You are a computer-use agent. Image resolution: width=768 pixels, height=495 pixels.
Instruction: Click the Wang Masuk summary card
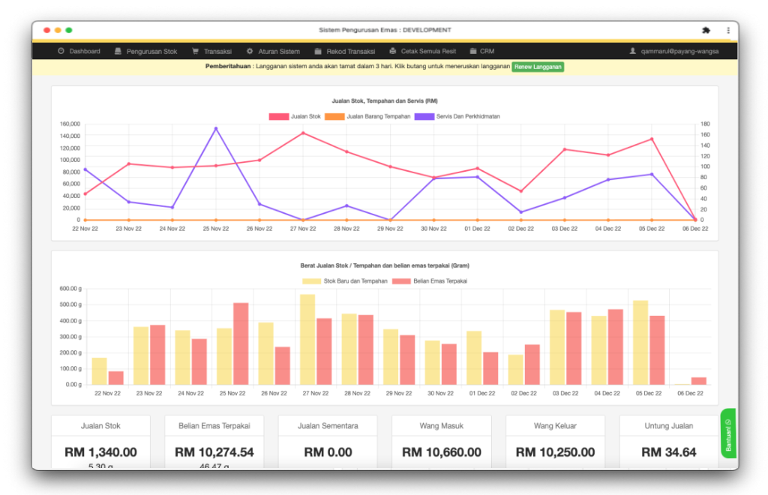(x=441, y=442)
